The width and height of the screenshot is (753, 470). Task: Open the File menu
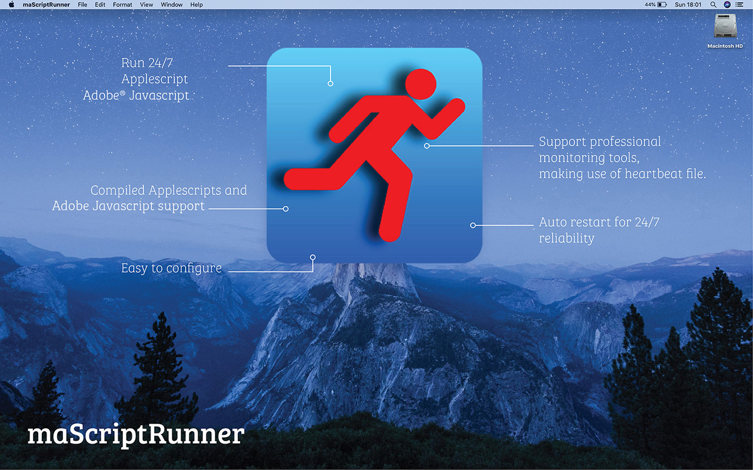pos(82,5)
